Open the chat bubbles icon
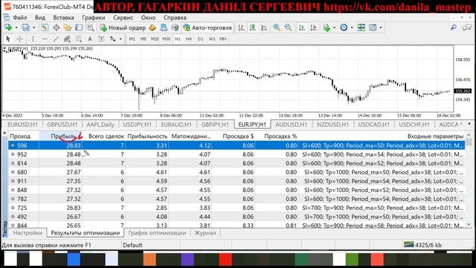The image size is (476, 268). (466, 28)
